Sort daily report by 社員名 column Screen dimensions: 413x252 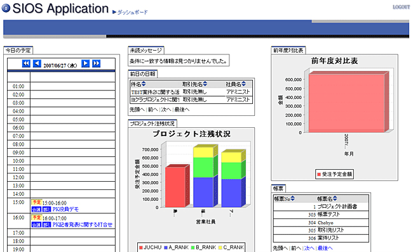click(243, 84)
